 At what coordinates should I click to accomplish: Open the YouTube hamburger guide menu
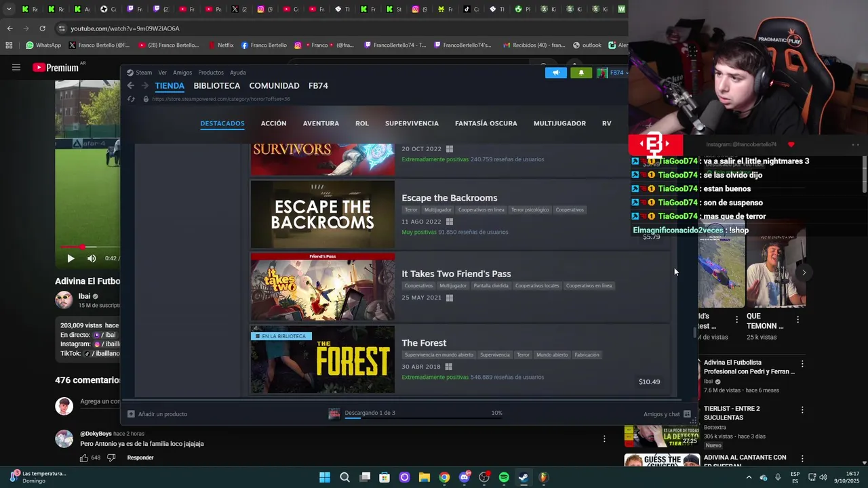tap(16, 67)
